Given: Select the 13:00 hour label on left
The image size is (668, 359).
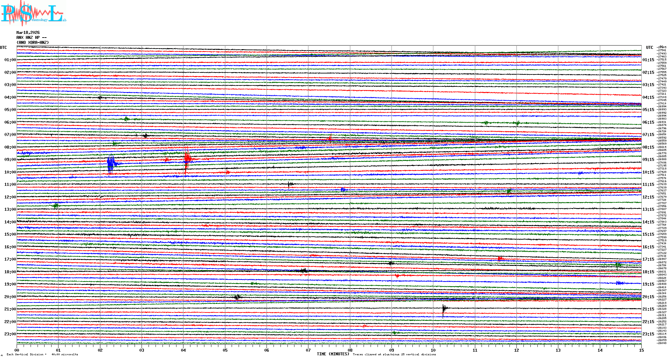Looking at the screenshot, I should point(10,209).
